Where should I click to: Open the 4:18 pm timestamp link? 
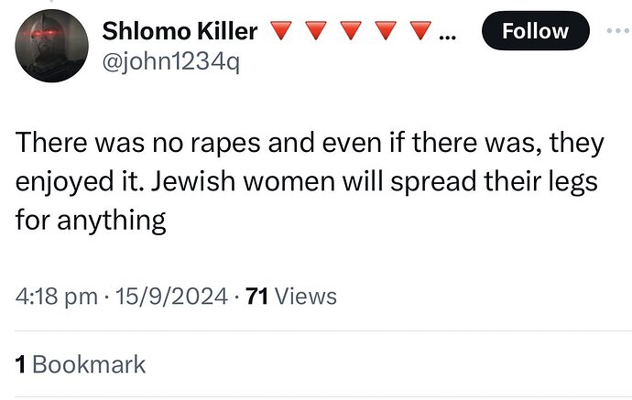[x=57, y=297]
